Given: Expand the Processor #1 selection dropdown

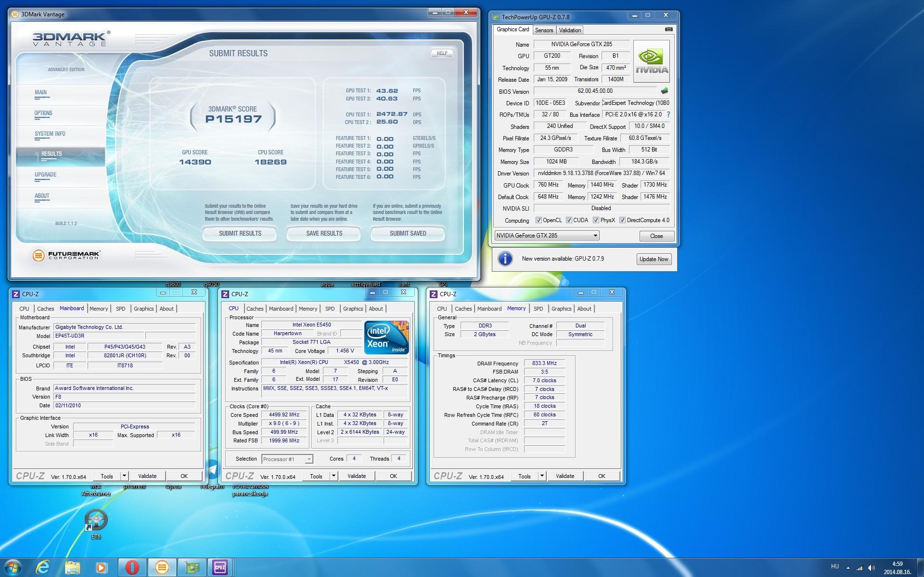Looking at the screenshot, I should 309,459.
